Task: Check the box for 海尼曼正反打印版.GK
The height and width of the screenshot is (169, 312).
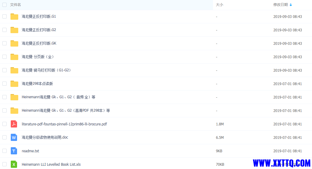Action: point(4,43)
